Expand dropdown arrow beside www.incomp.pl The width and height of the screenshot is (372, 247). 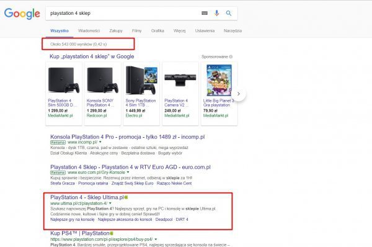100,142
